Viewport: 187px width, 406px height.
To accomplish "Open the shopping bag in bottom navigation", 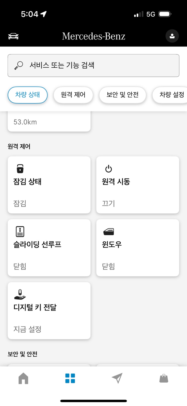I will [x=163, y=379].
